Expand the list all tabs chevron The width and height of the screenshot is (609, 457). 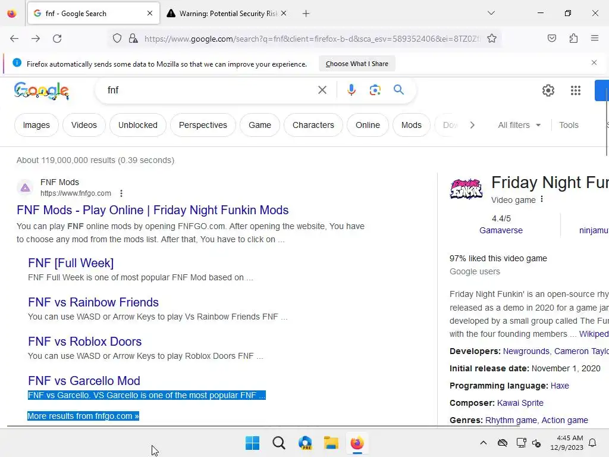[x=491, y=13]
